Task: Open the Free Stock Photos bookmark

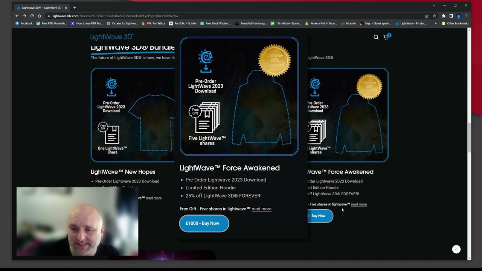Action: click(216, 23)
